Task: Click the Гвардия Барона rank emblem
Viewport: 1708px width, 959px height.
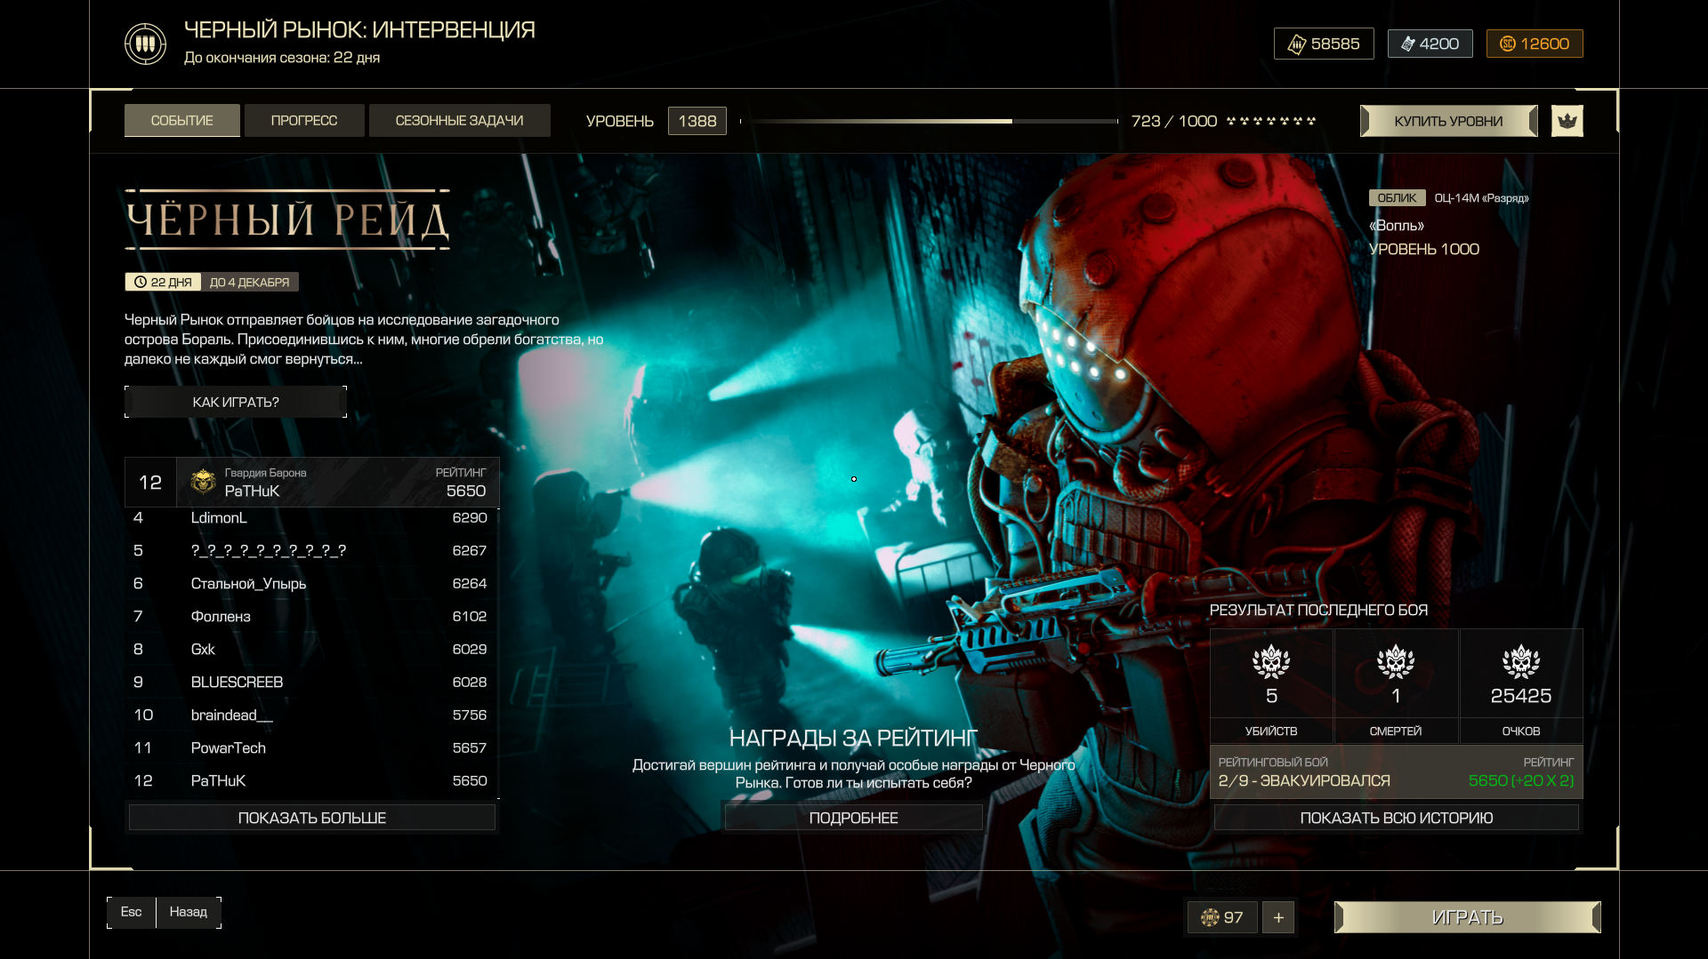Action: (x=203, y=482)
